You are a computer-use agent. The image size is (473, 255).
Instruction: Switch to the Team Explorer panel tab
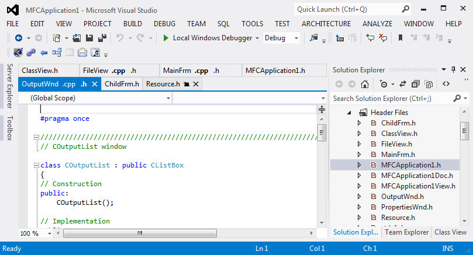pyautogui.click(x=406, y=232)
